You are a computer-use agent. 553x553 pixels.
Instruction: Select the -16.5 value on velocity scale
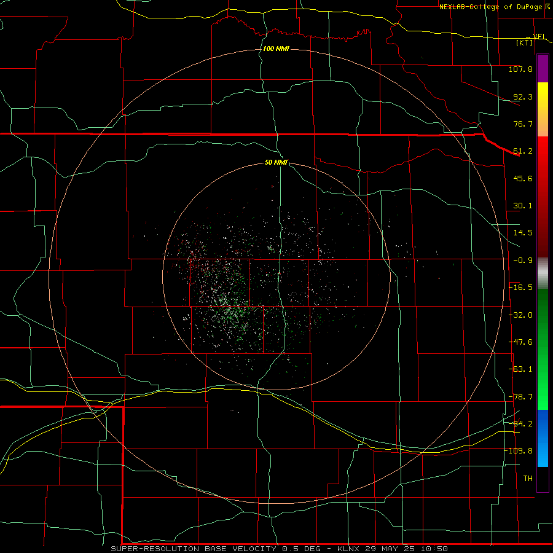point(520,288)
